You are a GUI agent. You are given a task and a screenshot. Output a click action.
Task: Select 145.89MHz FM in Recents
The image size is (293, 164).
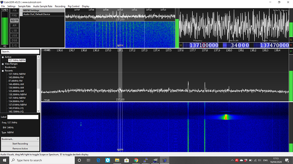pyautogui.click(x=16, y=77)
